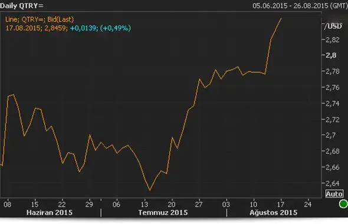Select the Temmuz 2015 month label
This screenshot has height=224, width=348.
coord(163,212)
